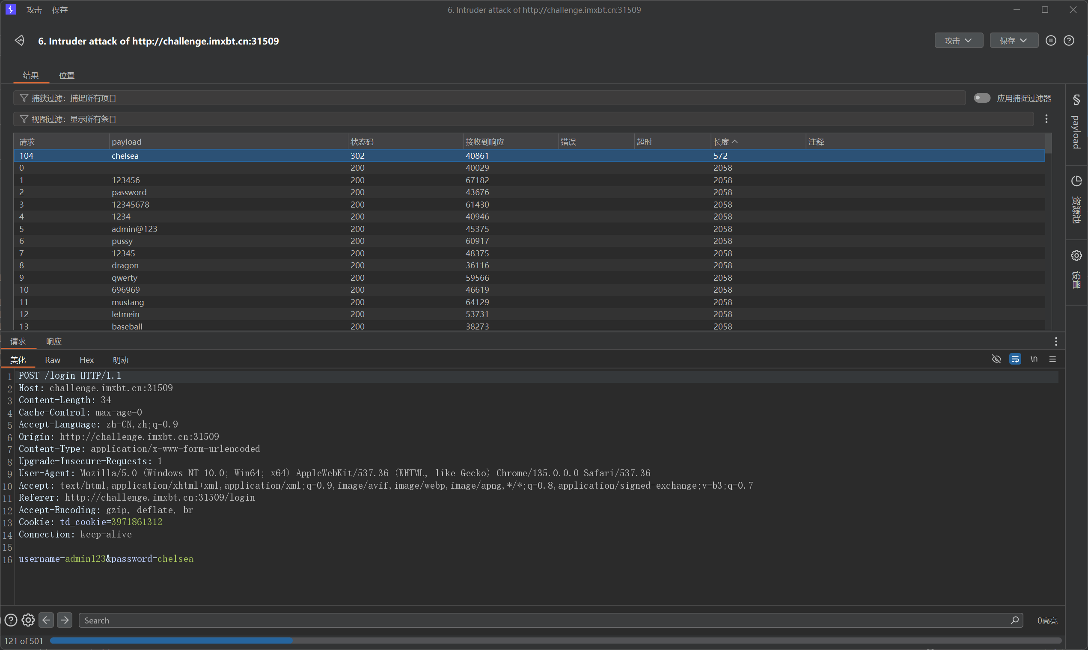Screen dimensions: 1088x650
Task: Focus the Search field below the editor
Action: coord(543,620)
